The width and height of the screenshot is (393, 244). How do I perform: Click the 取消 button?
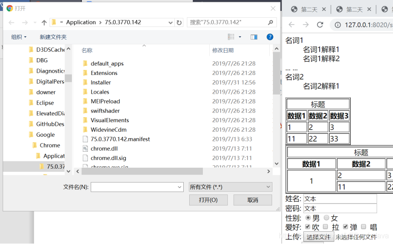252,200
